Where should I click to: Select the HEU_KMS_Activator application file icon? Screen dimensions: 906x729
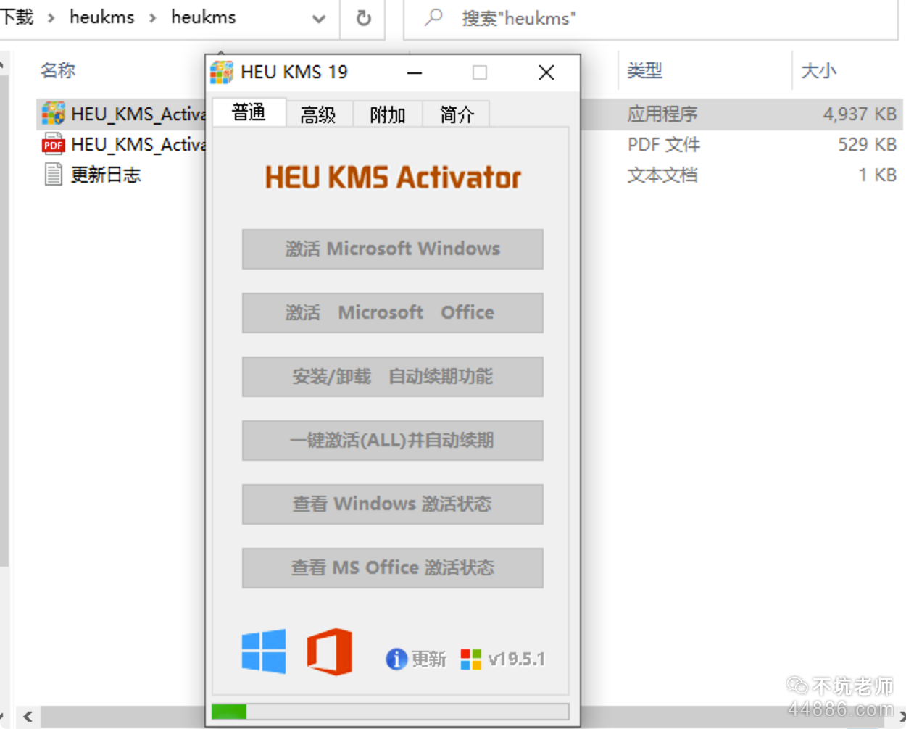point(54,114)
